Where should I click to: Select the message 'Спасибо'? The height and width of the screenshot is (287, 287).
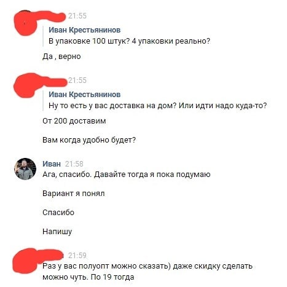click(x=58, y=213)
